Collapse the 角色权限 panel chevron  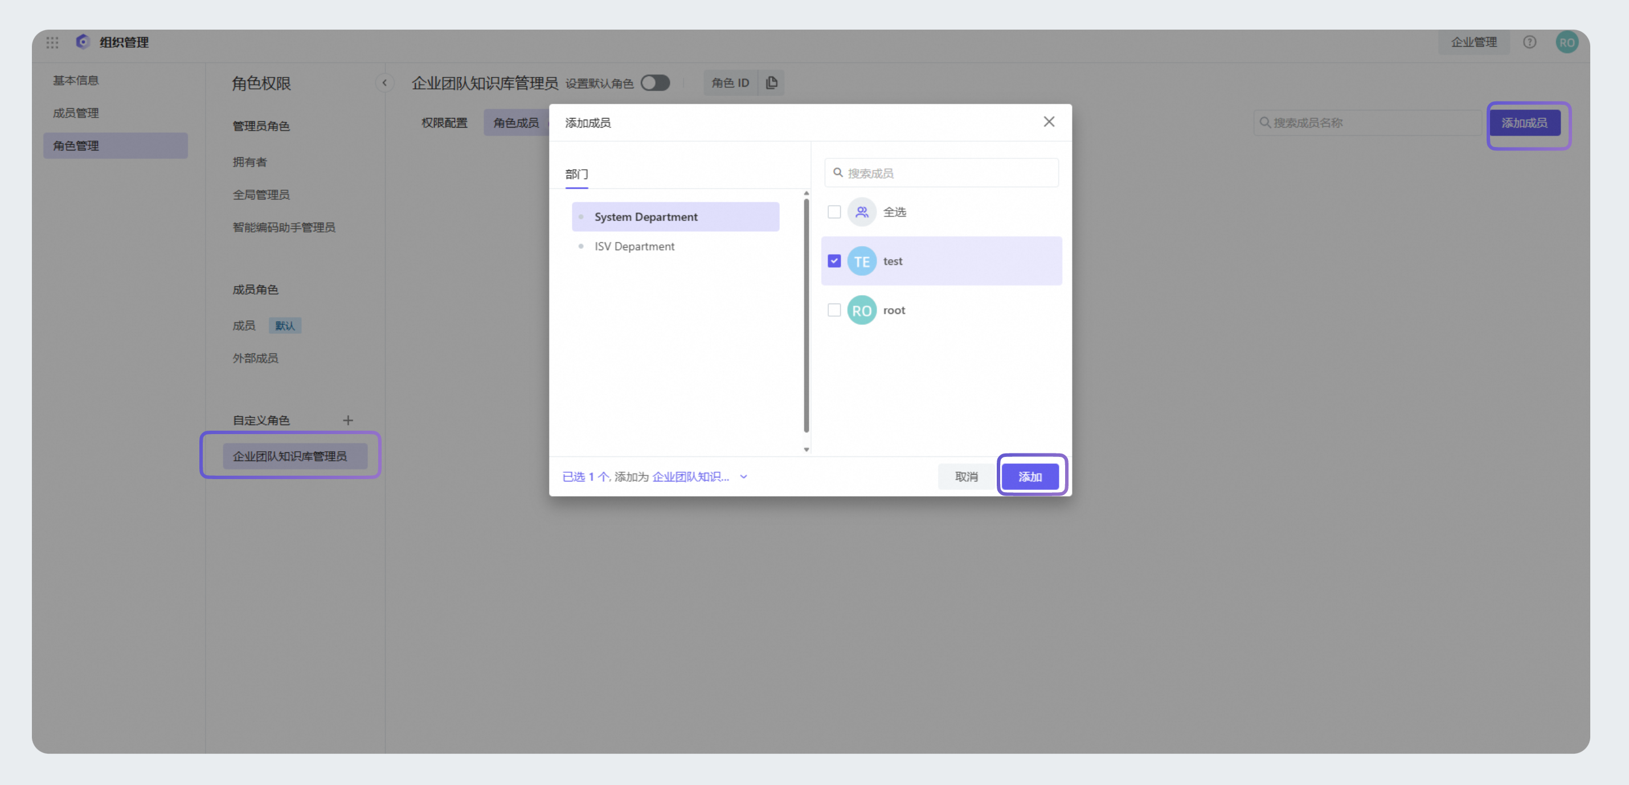tap(384, 83)
